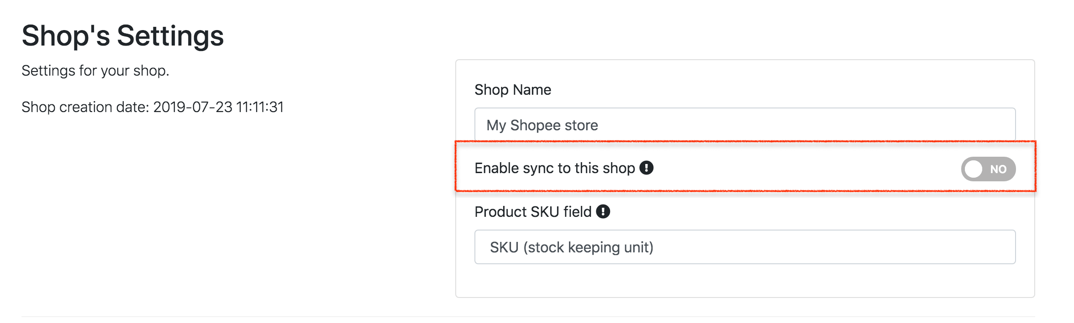Click the info icon beside Product SKU field

point(603,211)
